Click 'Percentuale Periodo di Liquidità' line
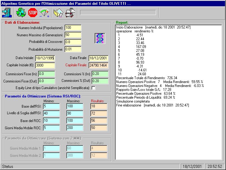226x170 pixels. coord(146,97)
